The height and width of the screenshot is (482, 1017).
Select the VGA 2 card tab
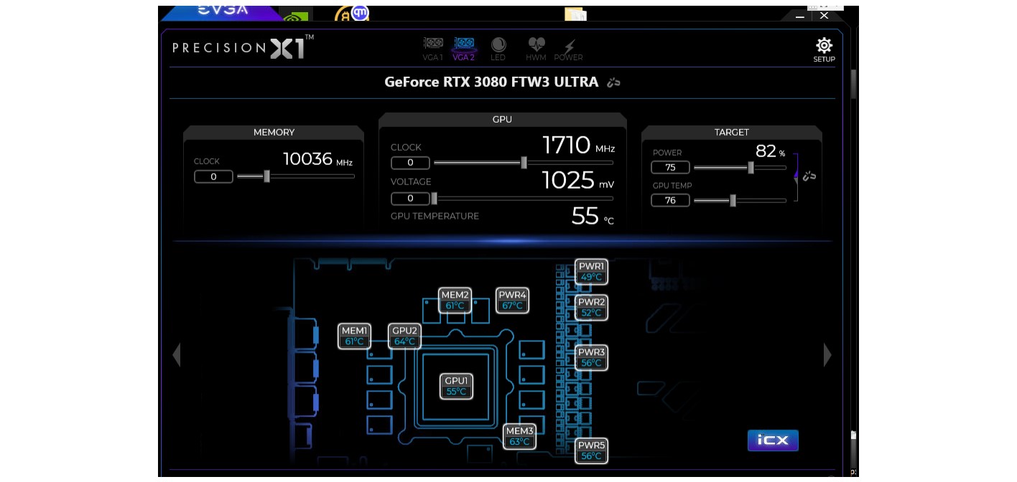click(464, 49)
